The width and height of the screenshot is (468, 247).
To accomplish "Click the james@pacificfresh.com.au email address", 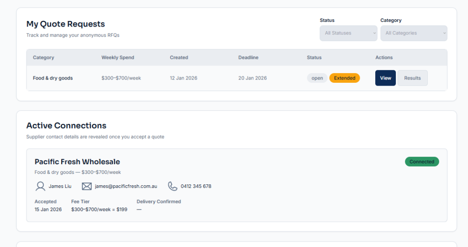I will pos(126,186).
